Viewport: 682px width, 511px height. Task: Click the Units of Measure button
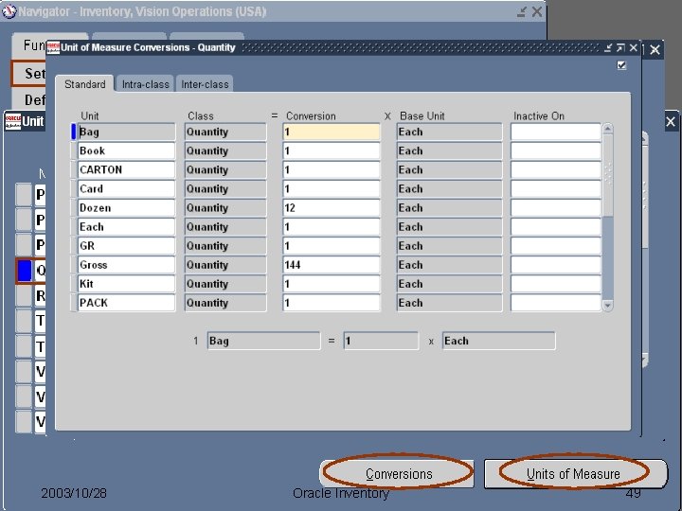point(575,474)
